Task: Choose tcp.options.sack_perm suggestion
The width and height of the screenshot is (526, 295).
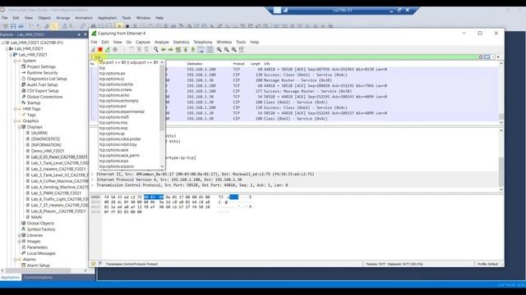Action: [119, 156]
